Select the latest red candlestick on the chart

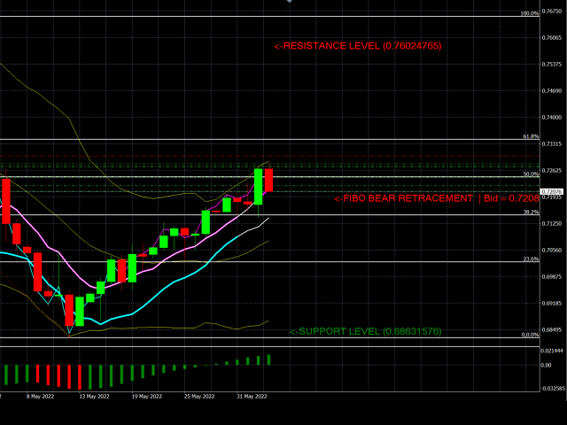pos(268,180)
